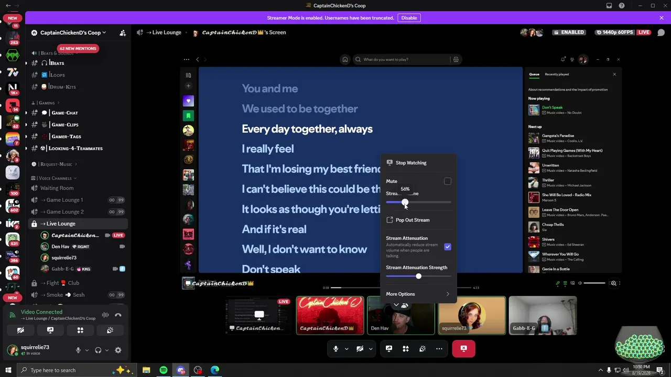Open the Beats text channel

[x=79, y=63]
